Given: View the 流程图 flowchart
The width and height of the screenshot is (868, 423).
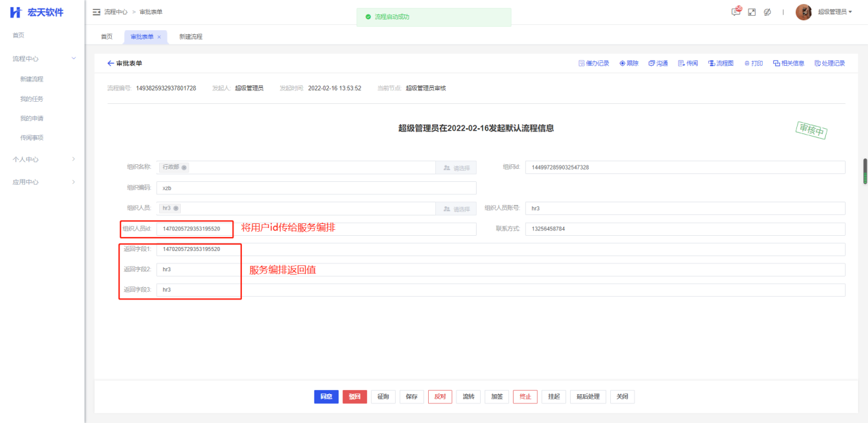Looking at the screenshot, I should point(720,63).
